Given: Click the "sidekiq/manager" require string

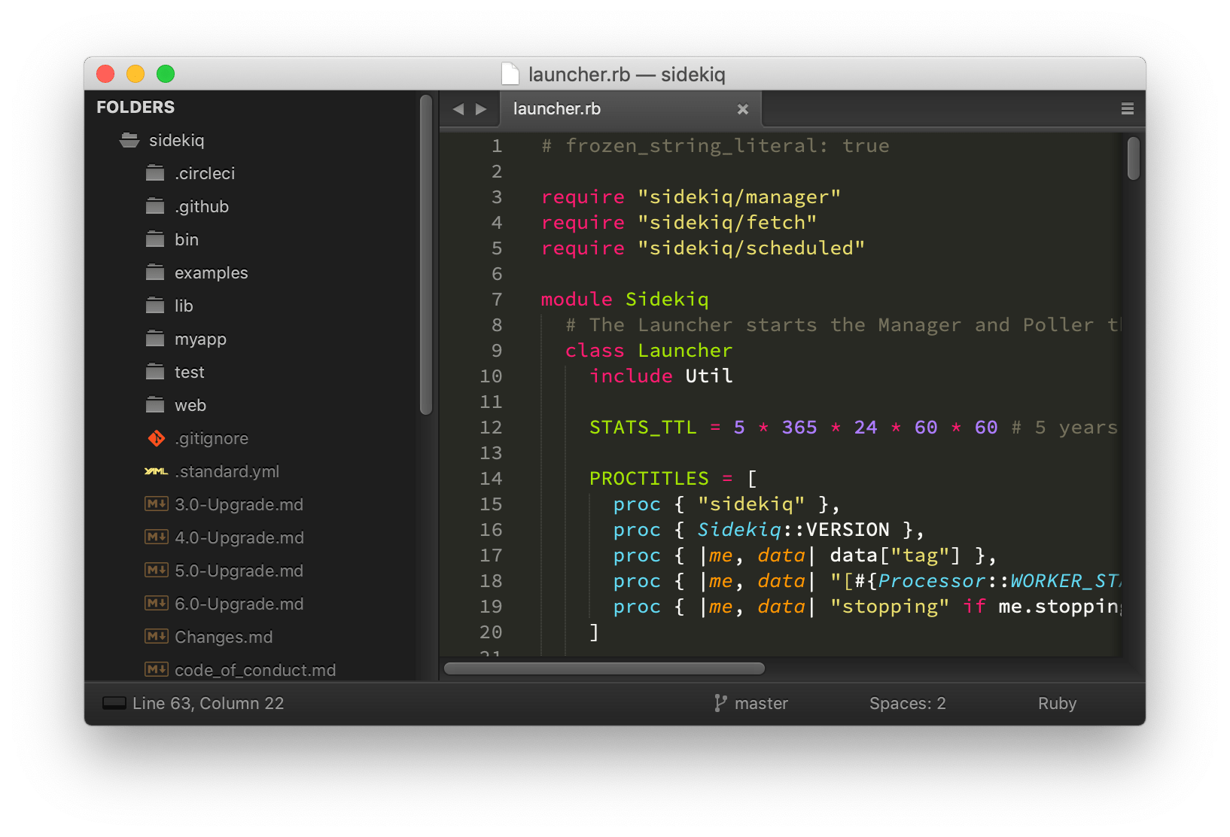Looking at the screenshot, I should pyautogui.click(x=739, y=196).
